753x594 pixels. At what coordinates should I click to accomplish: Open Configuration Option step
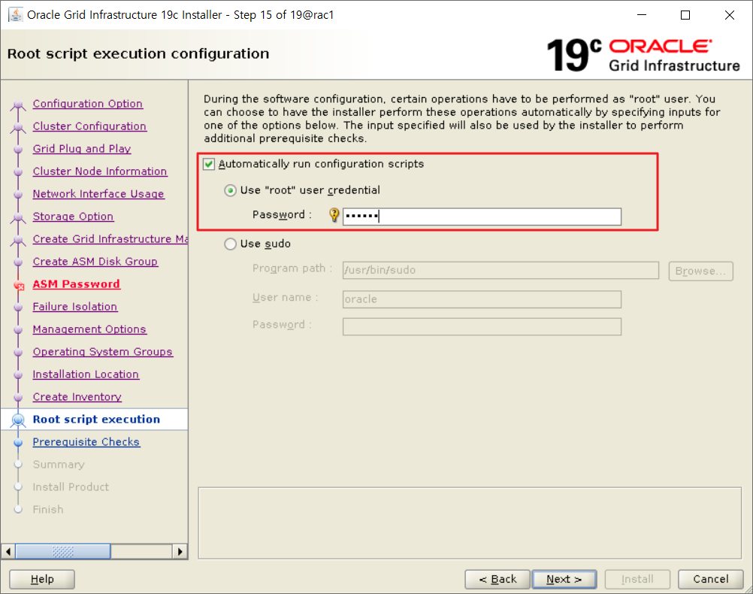pos(87,104)
